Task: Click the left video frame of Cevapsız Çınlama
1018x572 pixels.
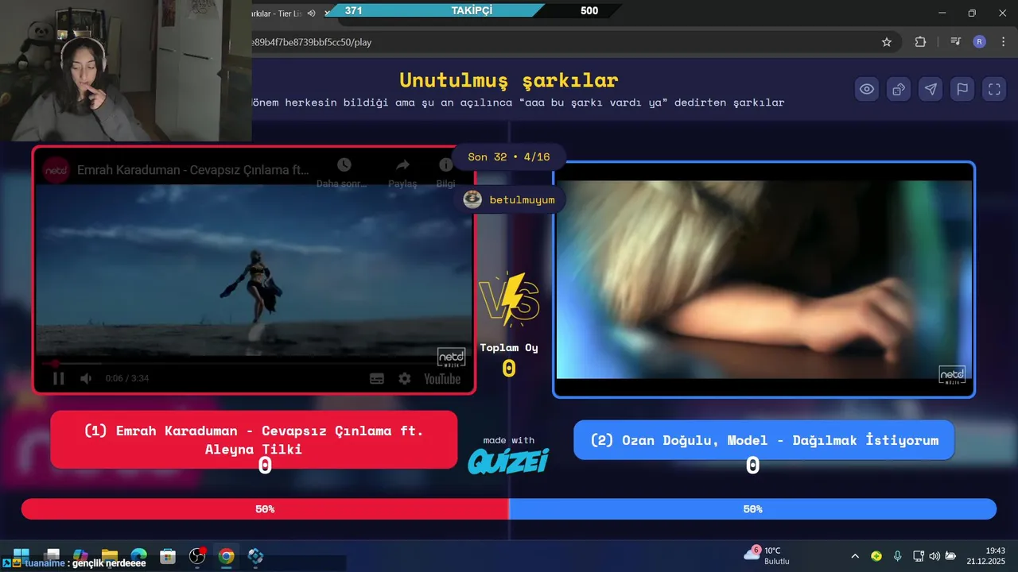Action: point(254,270)
